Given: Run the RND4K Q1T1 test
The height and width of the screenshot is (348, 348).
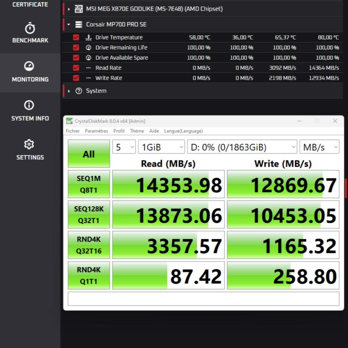Looking at the screenshot, I should click(89, 275).
